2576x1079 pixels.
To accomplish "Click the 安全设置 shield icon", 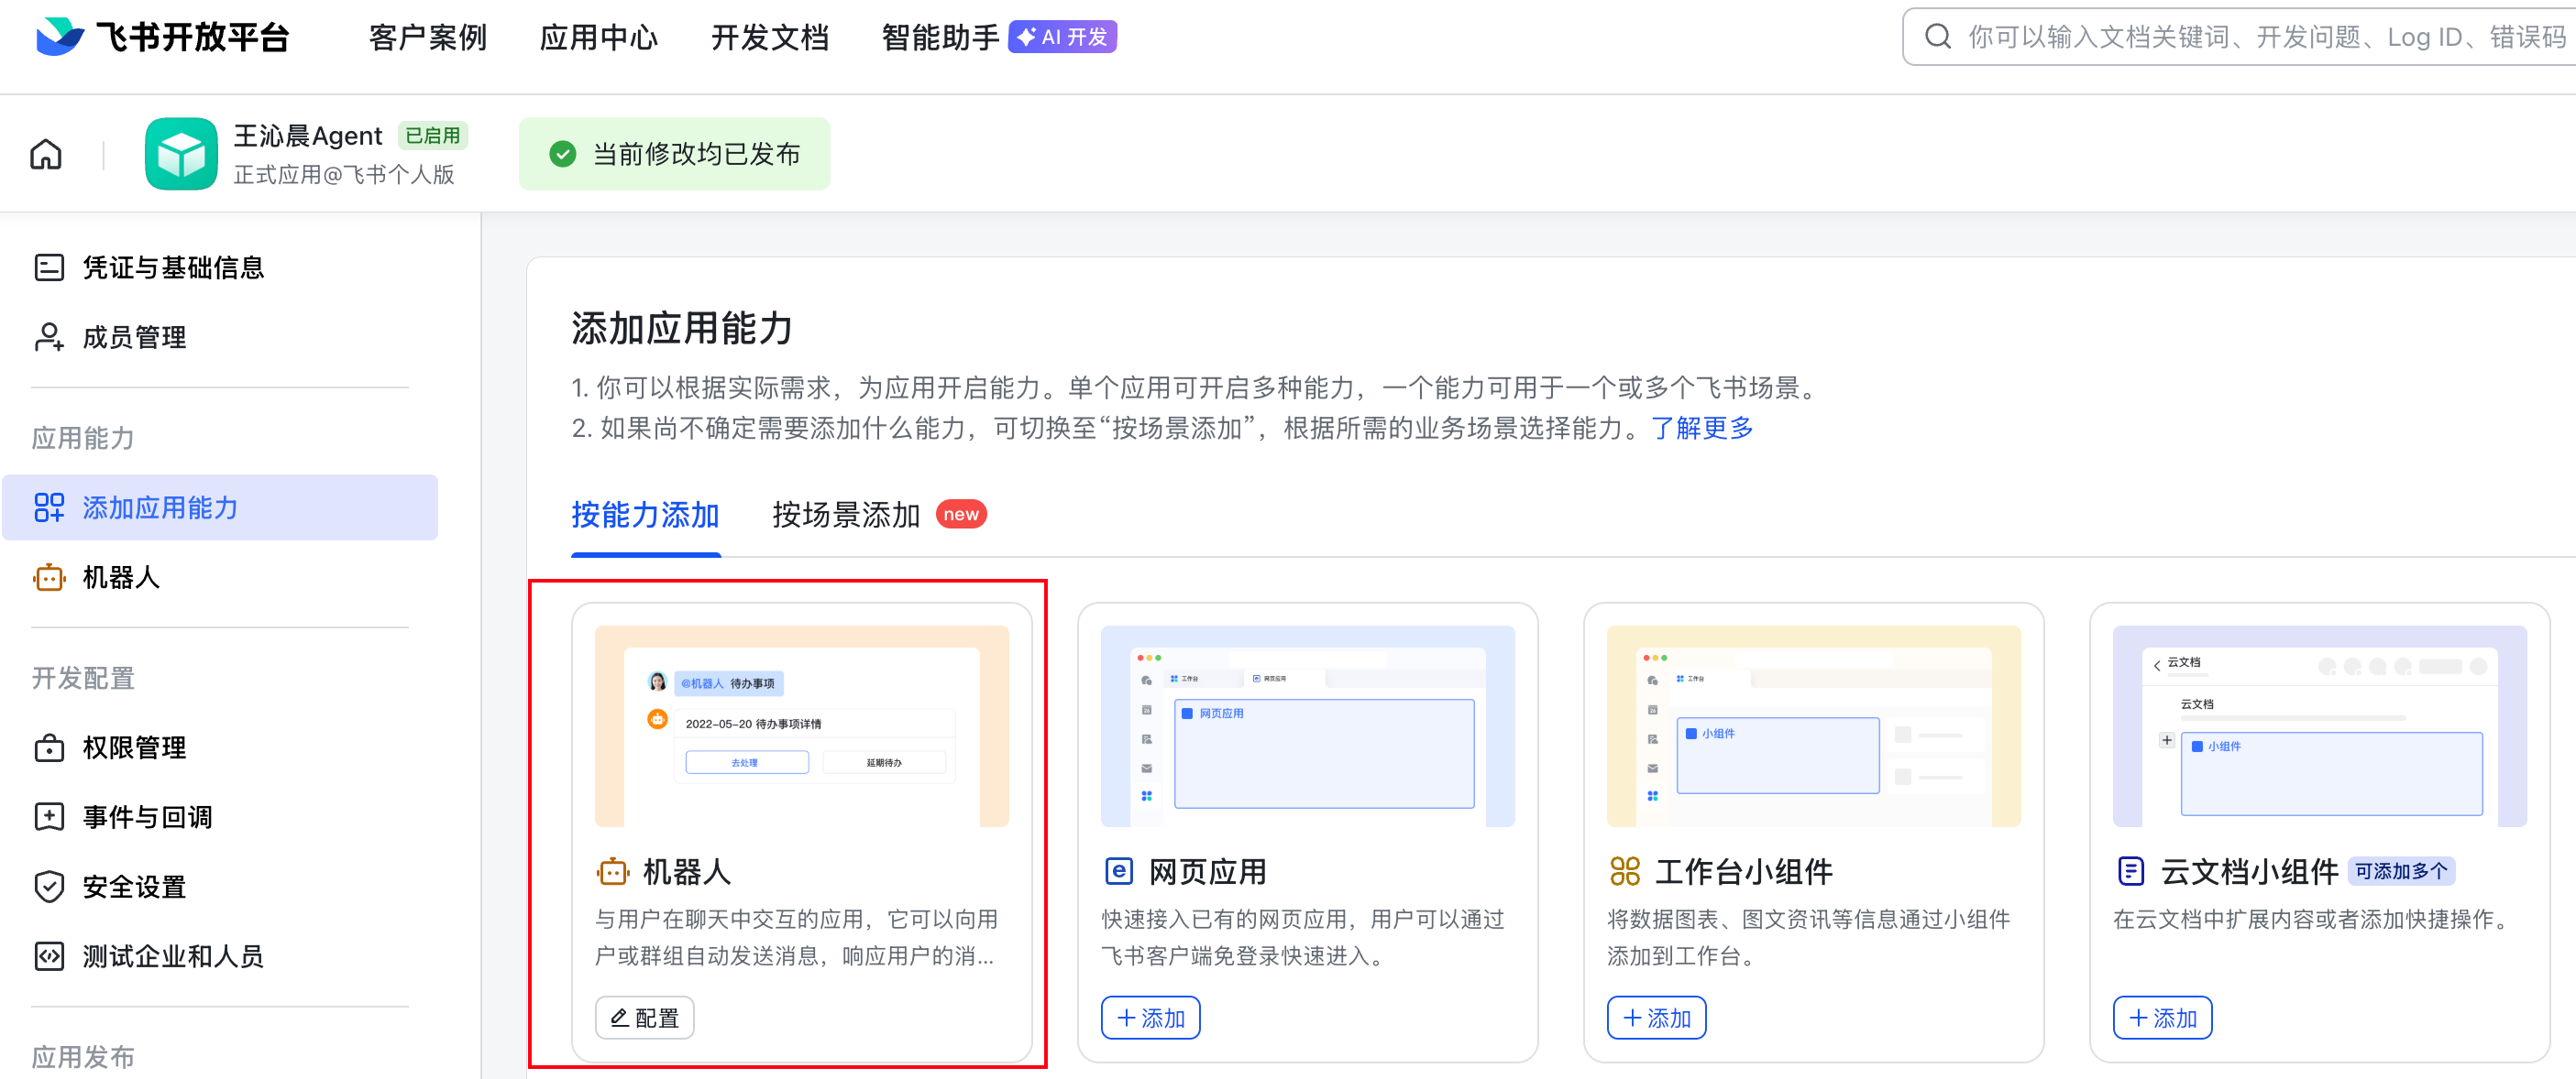I will [49, 886].
